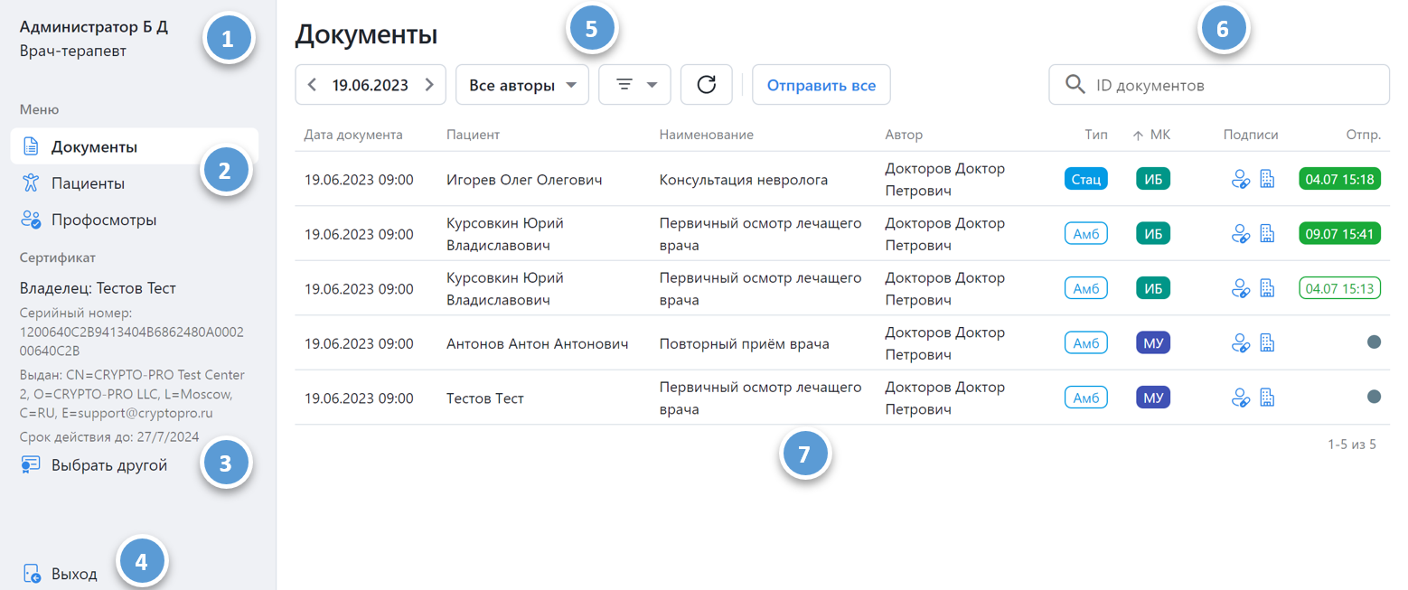Open the Все авторы dropdown
This screenshot has height=590, width=1408.
(x=522, y=85)
